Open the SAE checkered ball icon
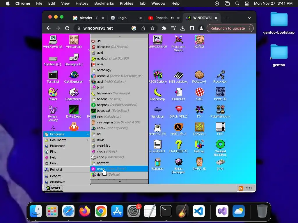 [x=199, y=94]
